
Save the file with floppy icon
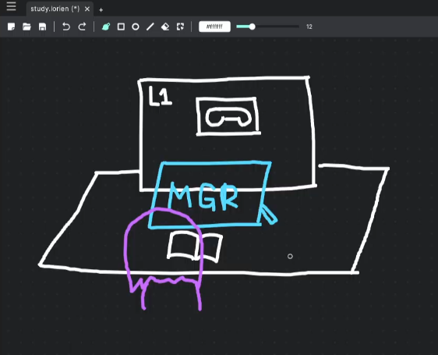pyautogui.click(x=42, y=27)
